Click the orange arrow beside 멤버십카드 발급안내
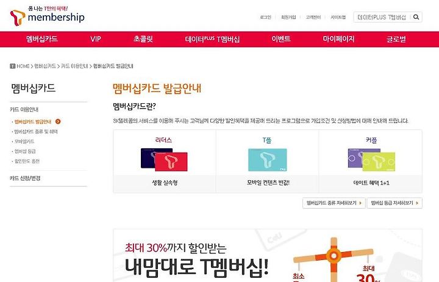439x282 pixels. point(58,121)
